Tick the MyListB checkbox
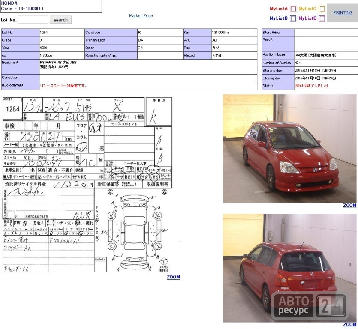 293,18
